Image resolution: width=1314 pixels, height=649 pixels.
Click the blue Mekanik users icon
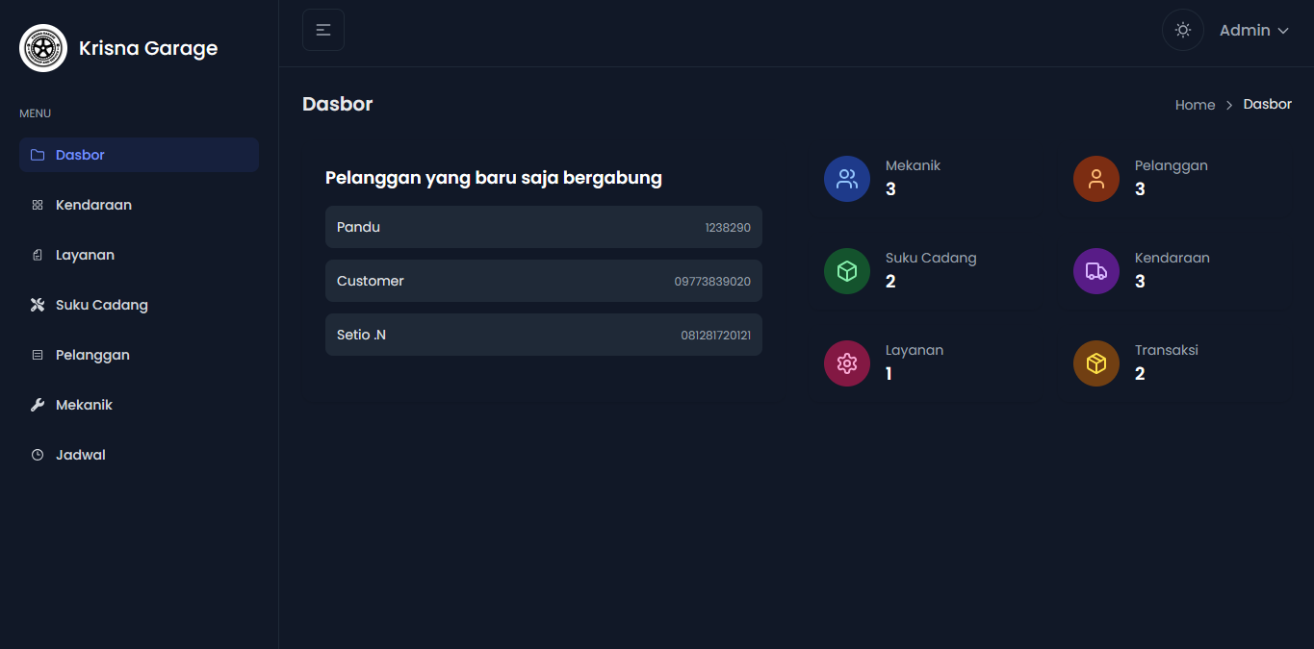[847, 179]
